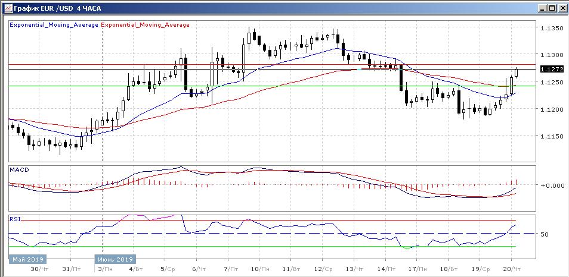Click the 6/Чт date label
Screen dimensions: 569x277
[x=200, y=269]
